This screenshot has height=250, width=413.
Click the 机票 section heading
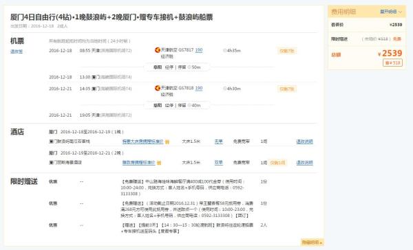(x=17, y=41)
